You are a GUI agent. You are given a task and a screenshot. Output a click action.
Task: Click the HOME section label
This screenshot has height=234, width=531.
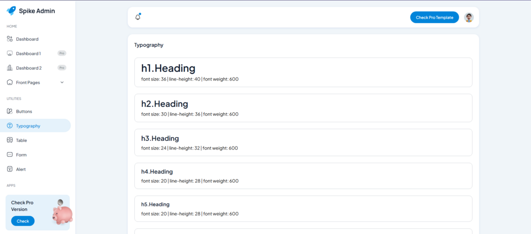pyautogui.click(x=12, y=26)
